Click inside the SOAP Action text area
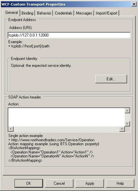Screen dimensions: 138x191 point(66,117)
